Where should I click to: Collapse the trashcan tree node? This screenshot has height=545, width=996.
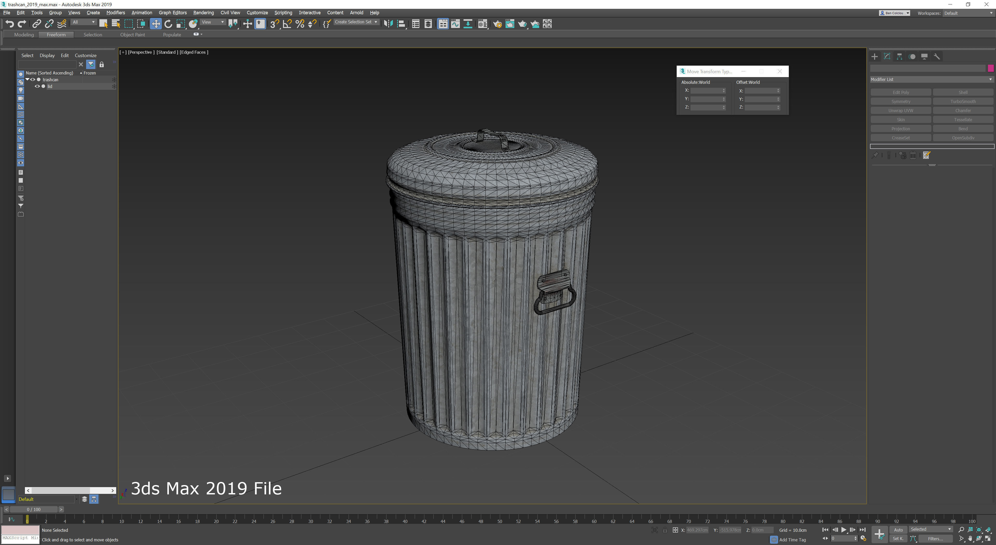click(27, 79)
